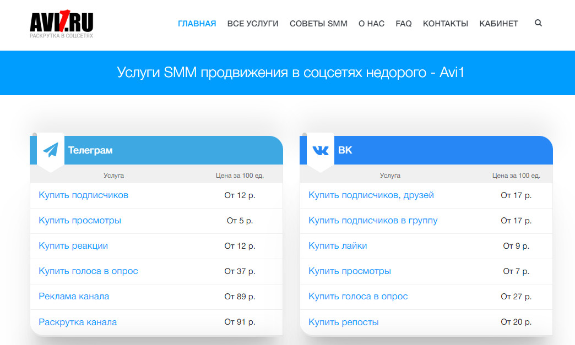Click the Услуга column header in ВК table
575x345 pixels.
coord(390,176)
